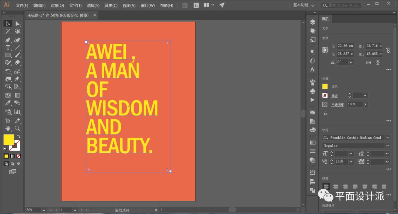This screenshot has width=398, height=214.
Task: Set paragraph alignment to center
Action: pyautogui.click(x=336, y=186)
